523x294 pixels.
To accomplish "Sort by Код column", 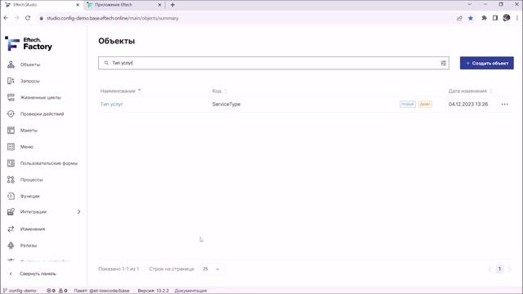I will click(219, 91).
